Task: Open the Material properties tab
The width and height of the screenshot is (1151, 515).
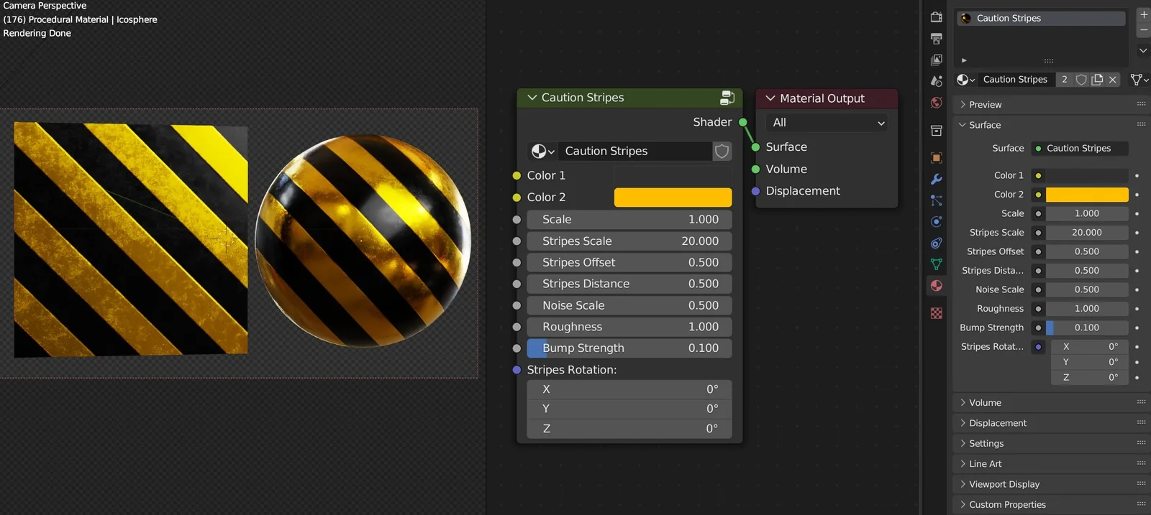Action: (x=936, y=286)
